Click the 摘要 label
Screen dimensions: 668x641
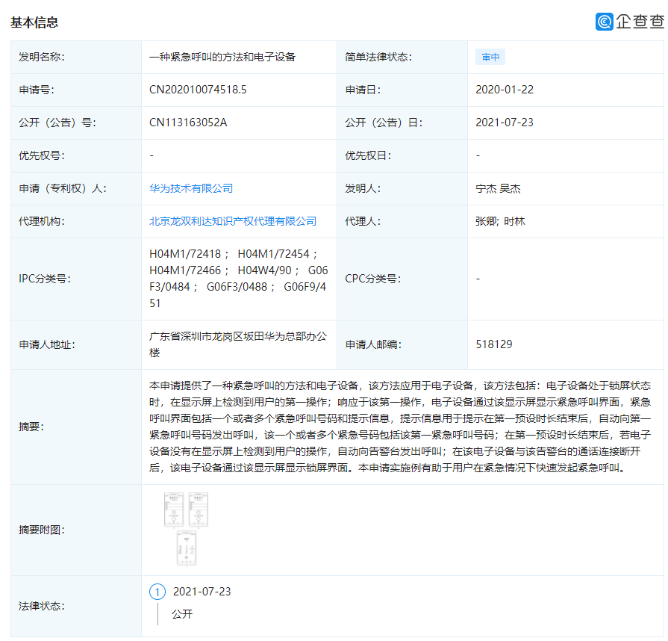(31, 427)
